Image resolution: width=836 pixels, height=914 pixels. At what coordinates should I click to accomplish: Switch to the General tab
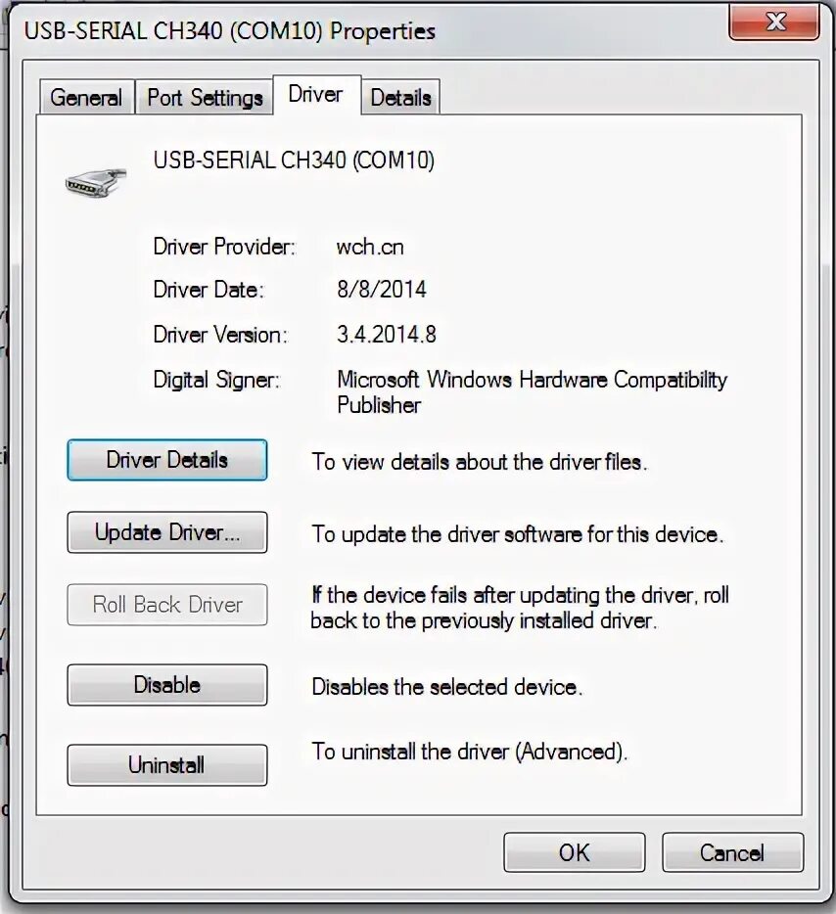87,97
